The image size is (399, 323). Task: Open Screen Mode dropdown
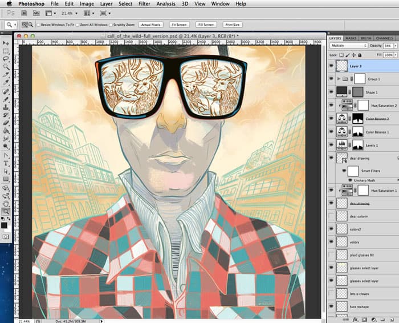coord(105,13)
